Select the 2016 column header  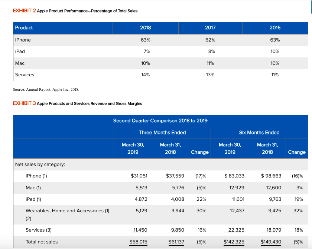(x=274, y=28)
